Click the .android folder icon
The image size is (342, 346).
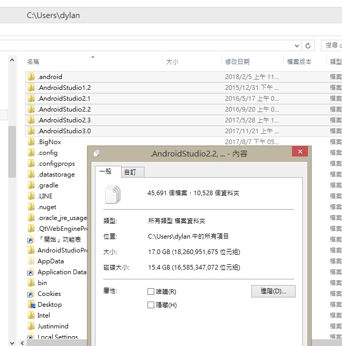(x=31, y=76)
